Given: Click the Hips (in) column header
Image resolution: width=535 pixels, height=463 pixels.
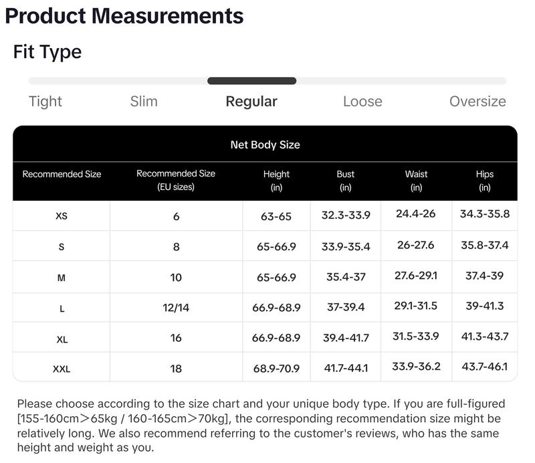Looking at the screenshot, I should [484, 181].
